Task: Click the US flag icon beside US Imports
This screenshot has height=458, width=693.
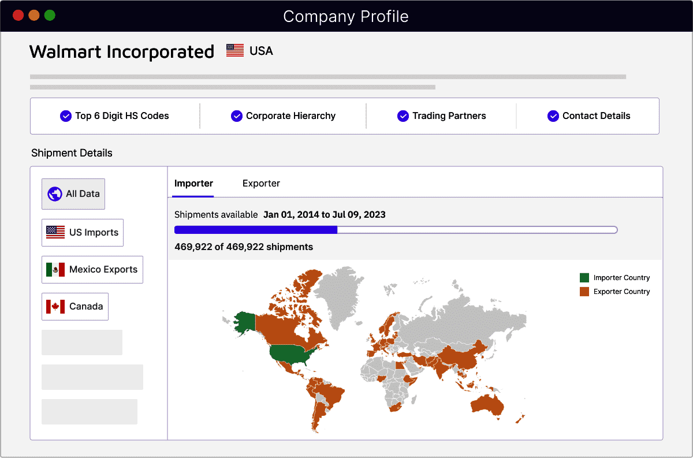Action: 55,232
